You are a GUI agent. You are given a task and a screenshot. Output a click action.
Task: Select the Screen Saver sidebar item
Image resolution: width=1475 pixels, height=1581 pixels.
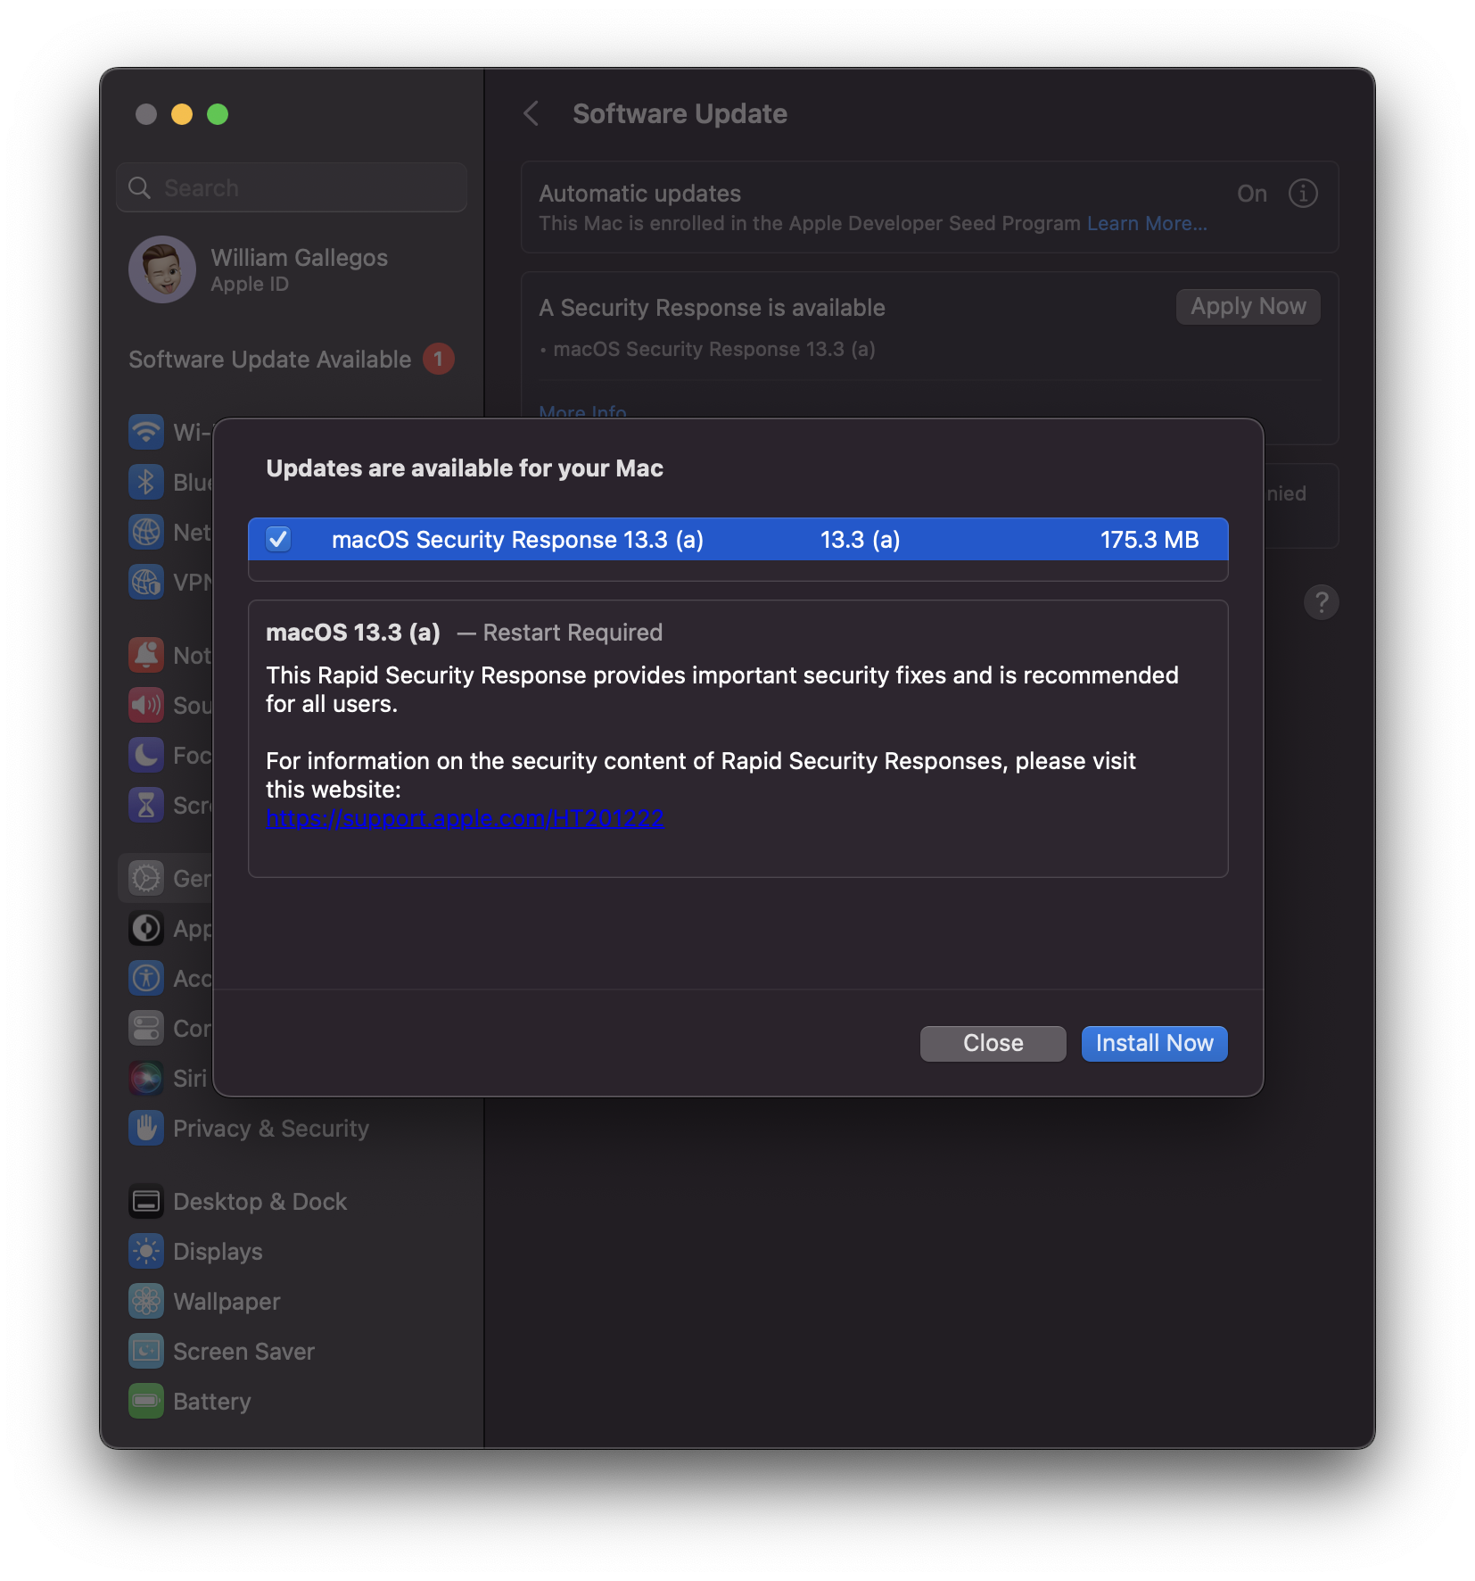coord(292,1352)
